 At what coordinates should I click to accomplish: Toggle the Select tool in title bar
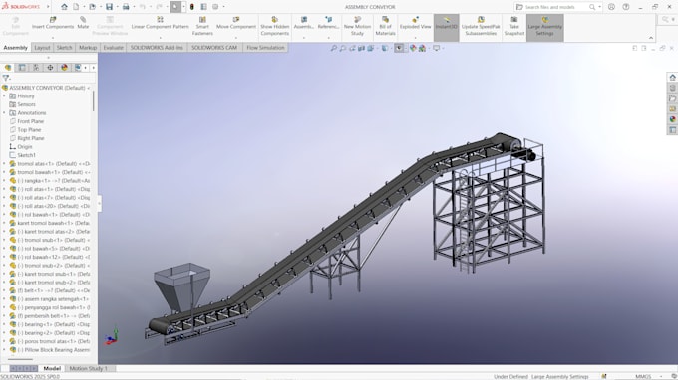(x=175, y=7)
